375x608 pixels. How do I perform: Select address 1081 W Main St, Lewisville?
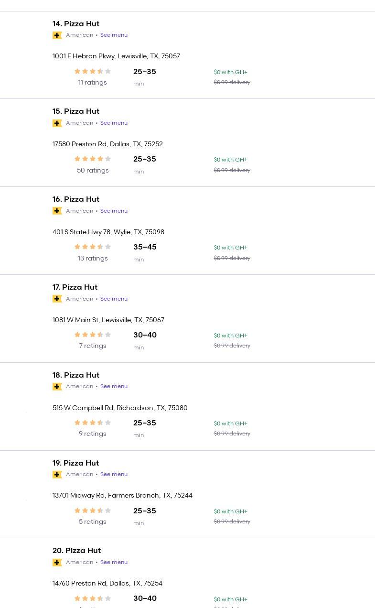108,320
